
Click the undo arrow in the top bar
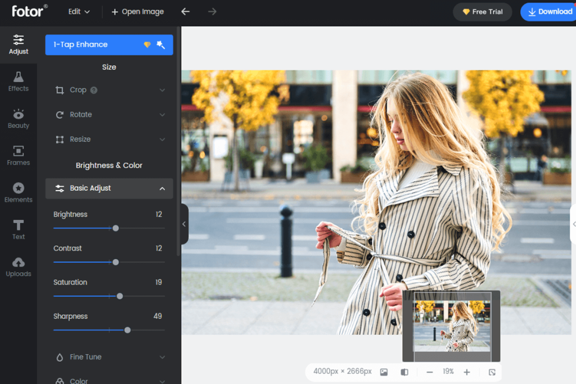(x=186, y=11)
